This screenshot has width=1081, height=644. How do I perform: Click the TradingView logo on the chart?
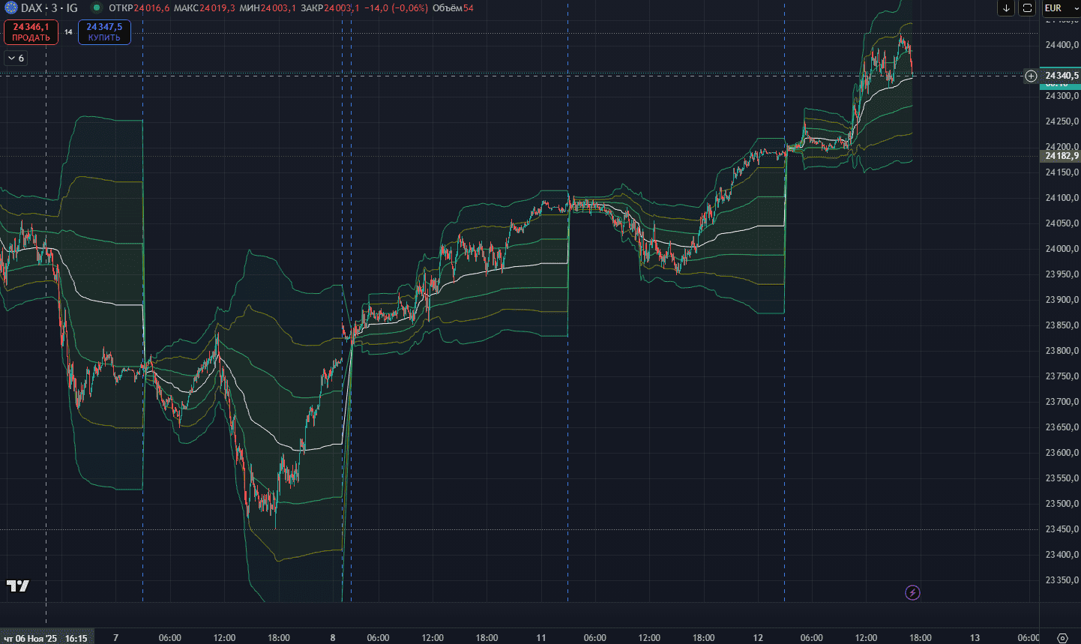(x=18, y=586)
